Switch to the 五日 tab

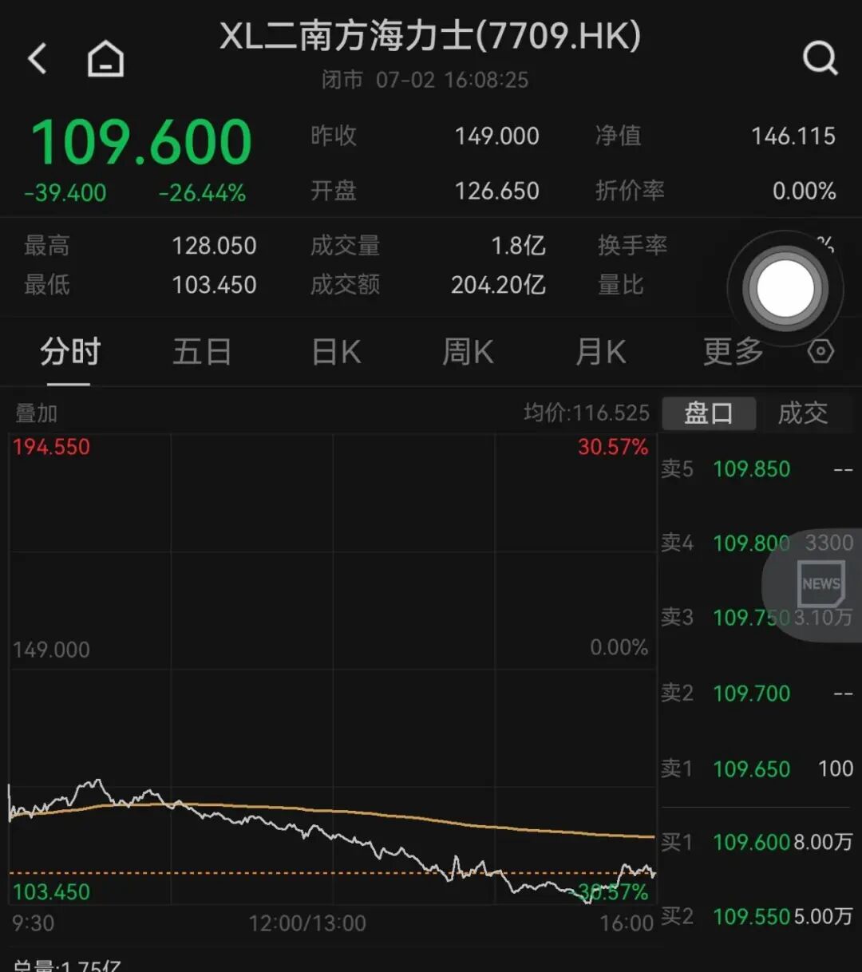[x=202, y=351]
